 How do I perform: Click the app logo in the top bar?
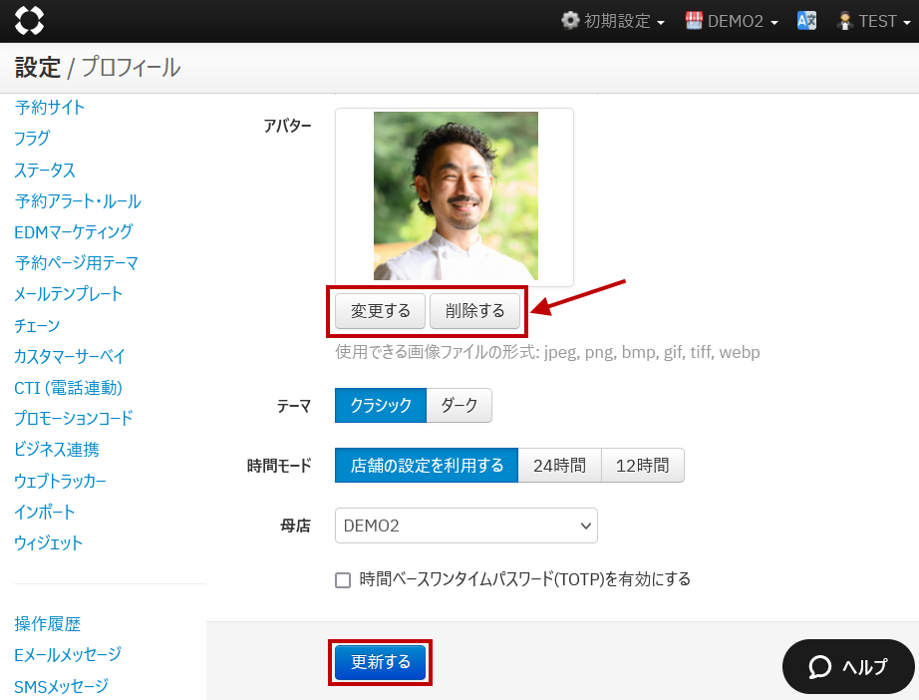[x=29, y=21]
